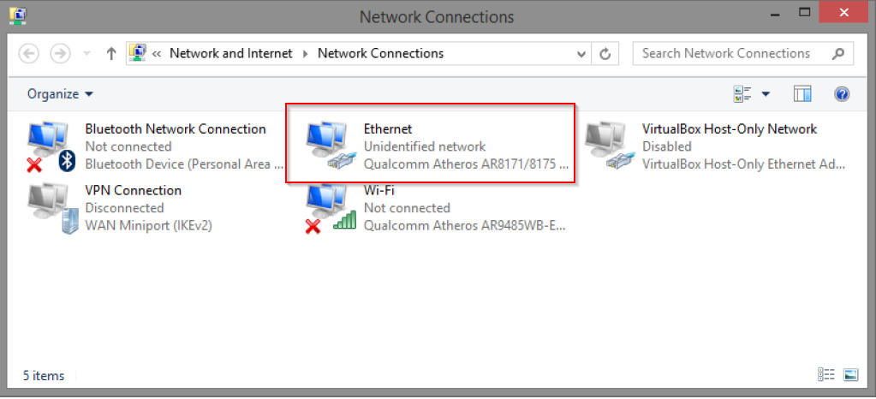Click the back navigation arrow
This screenshot has height=399, width=876.
click(29, 53)
